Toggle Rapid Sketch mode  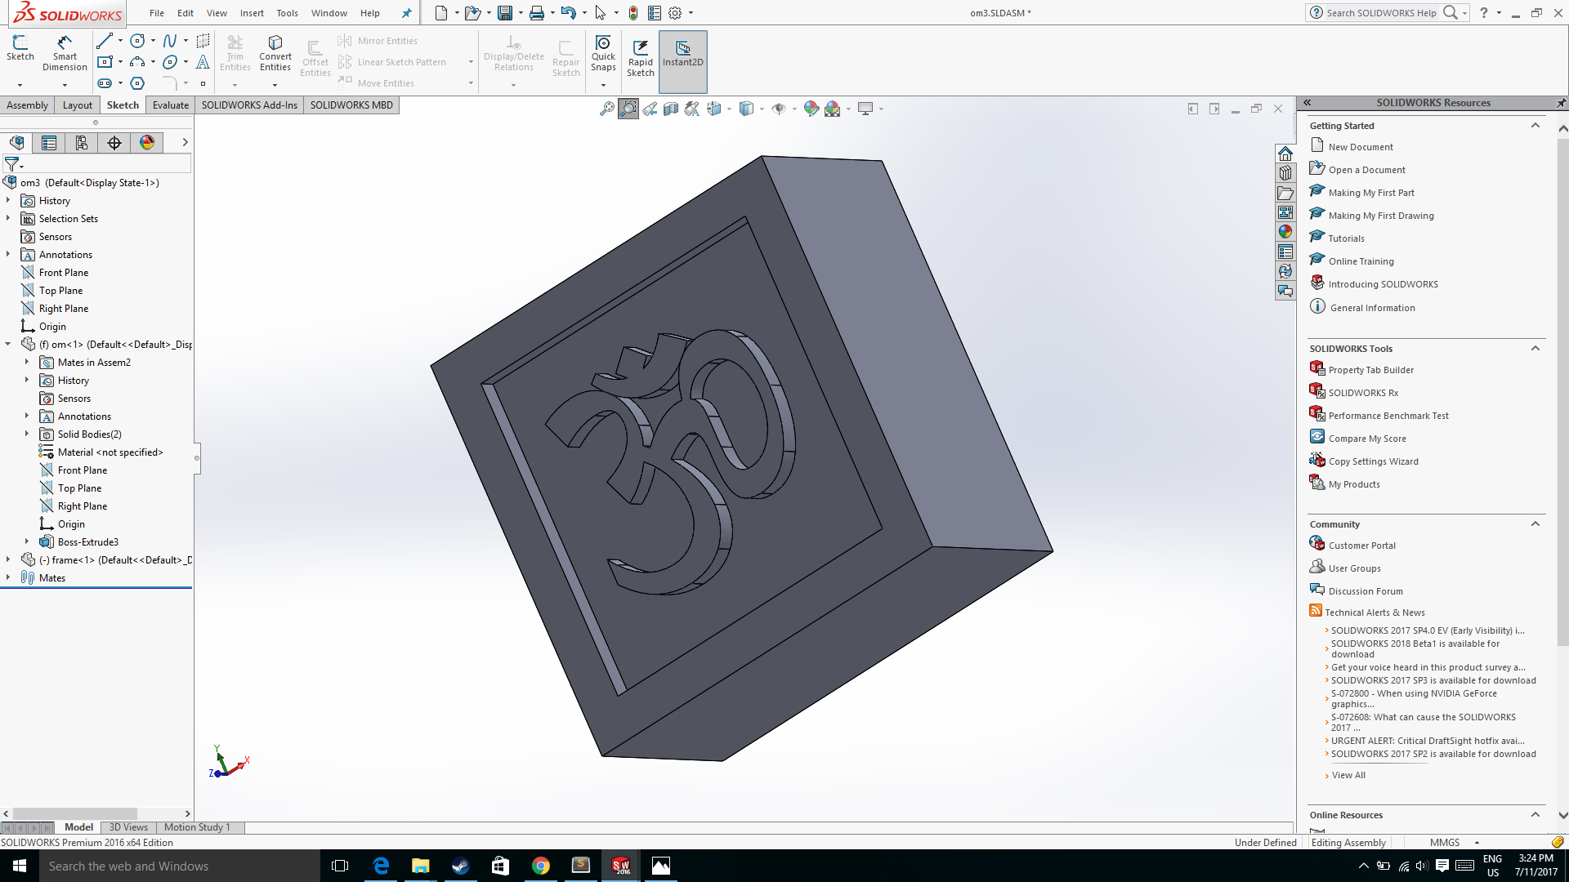[641, 57]
